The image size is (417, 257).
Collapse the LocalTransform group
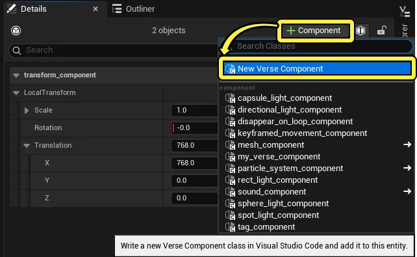tap(16, 93)
